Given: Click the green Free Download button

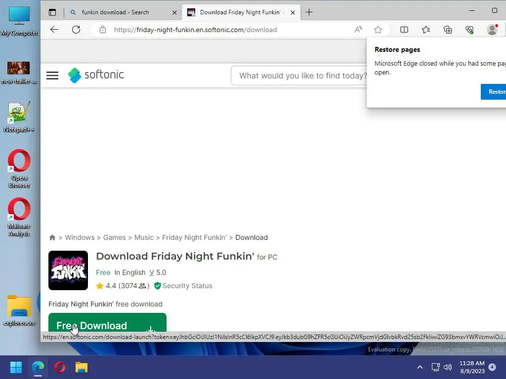Looking at the screenshot, I should pyautogui.click(x=107, y=322).
